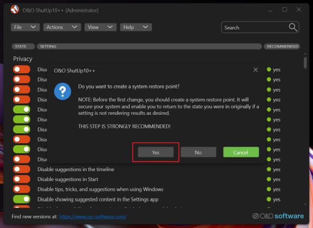Screen dimensions: 313x228
Task: Select the Privacy section heading
Action: click(23, 59)
